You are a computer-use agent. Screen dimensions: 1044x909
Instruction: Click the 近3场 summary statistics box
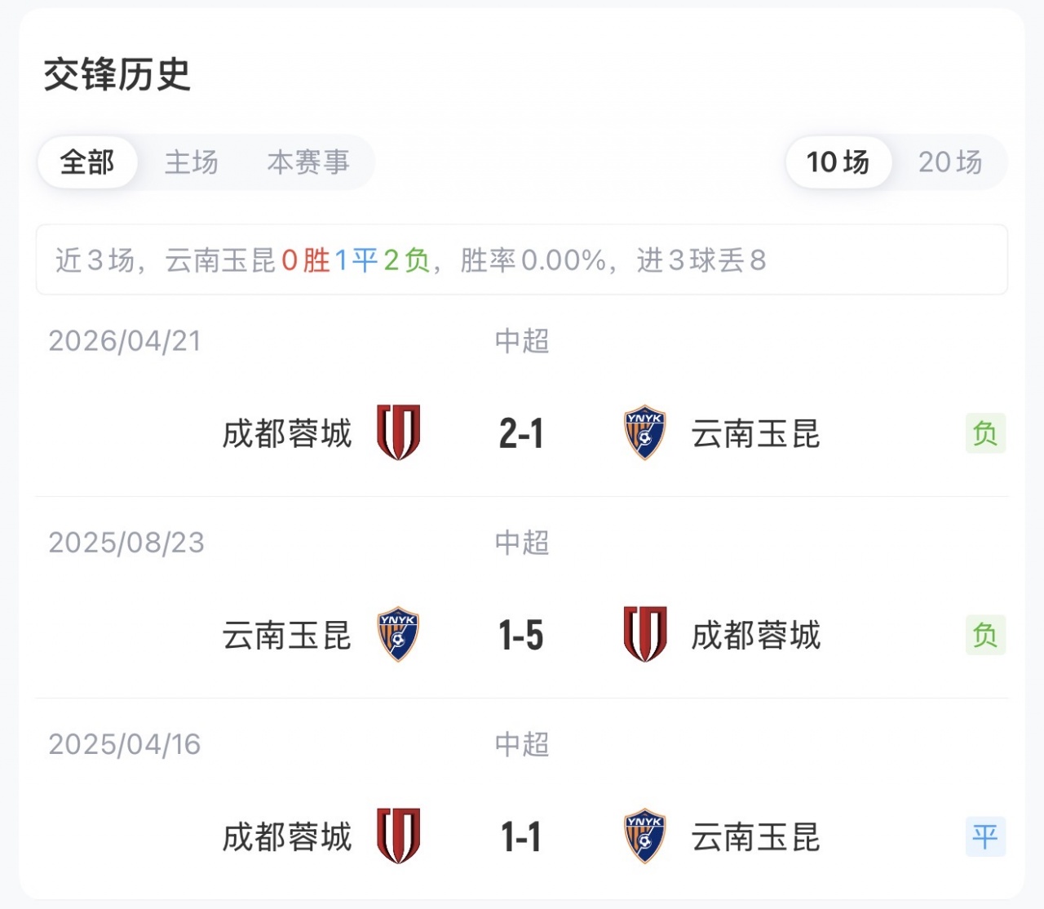coord(522,259)
